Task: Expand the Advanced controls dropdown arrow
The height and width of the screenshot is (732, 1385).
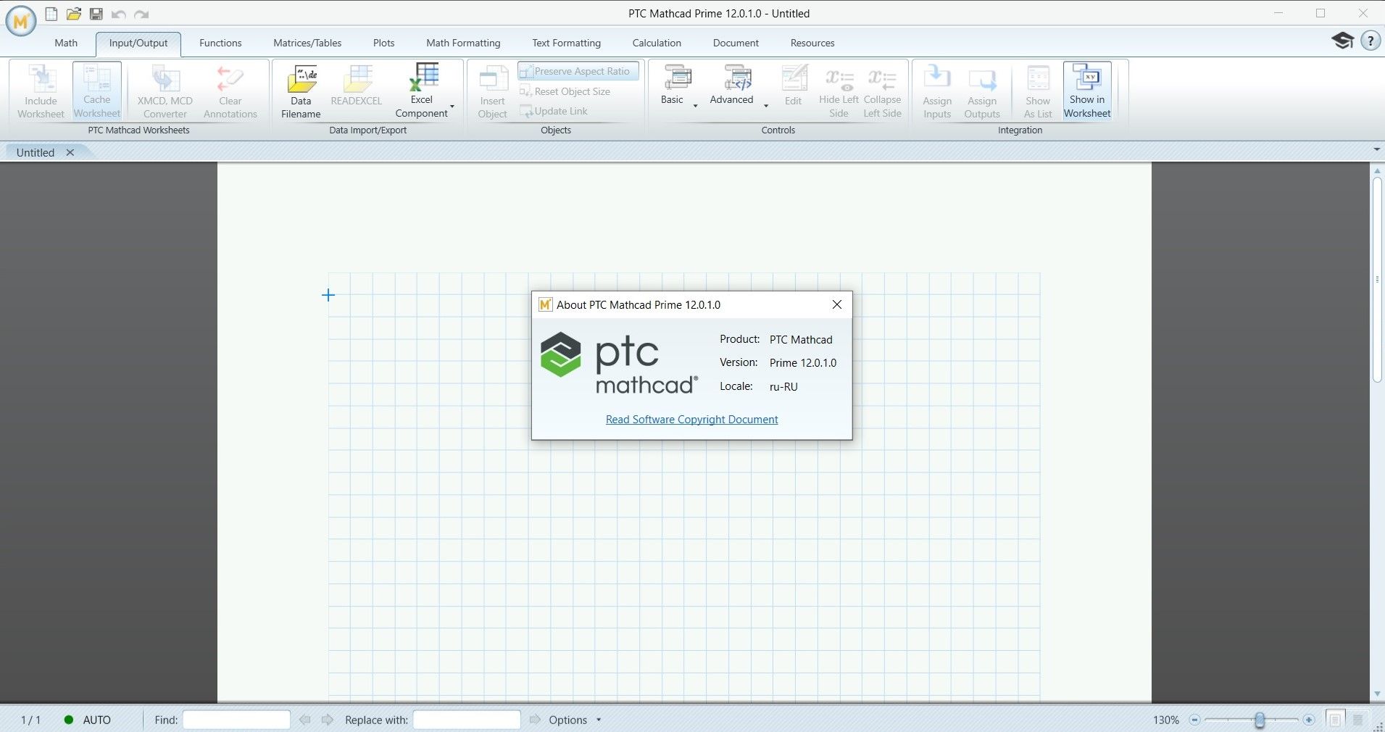Action: tap(766, 107)
